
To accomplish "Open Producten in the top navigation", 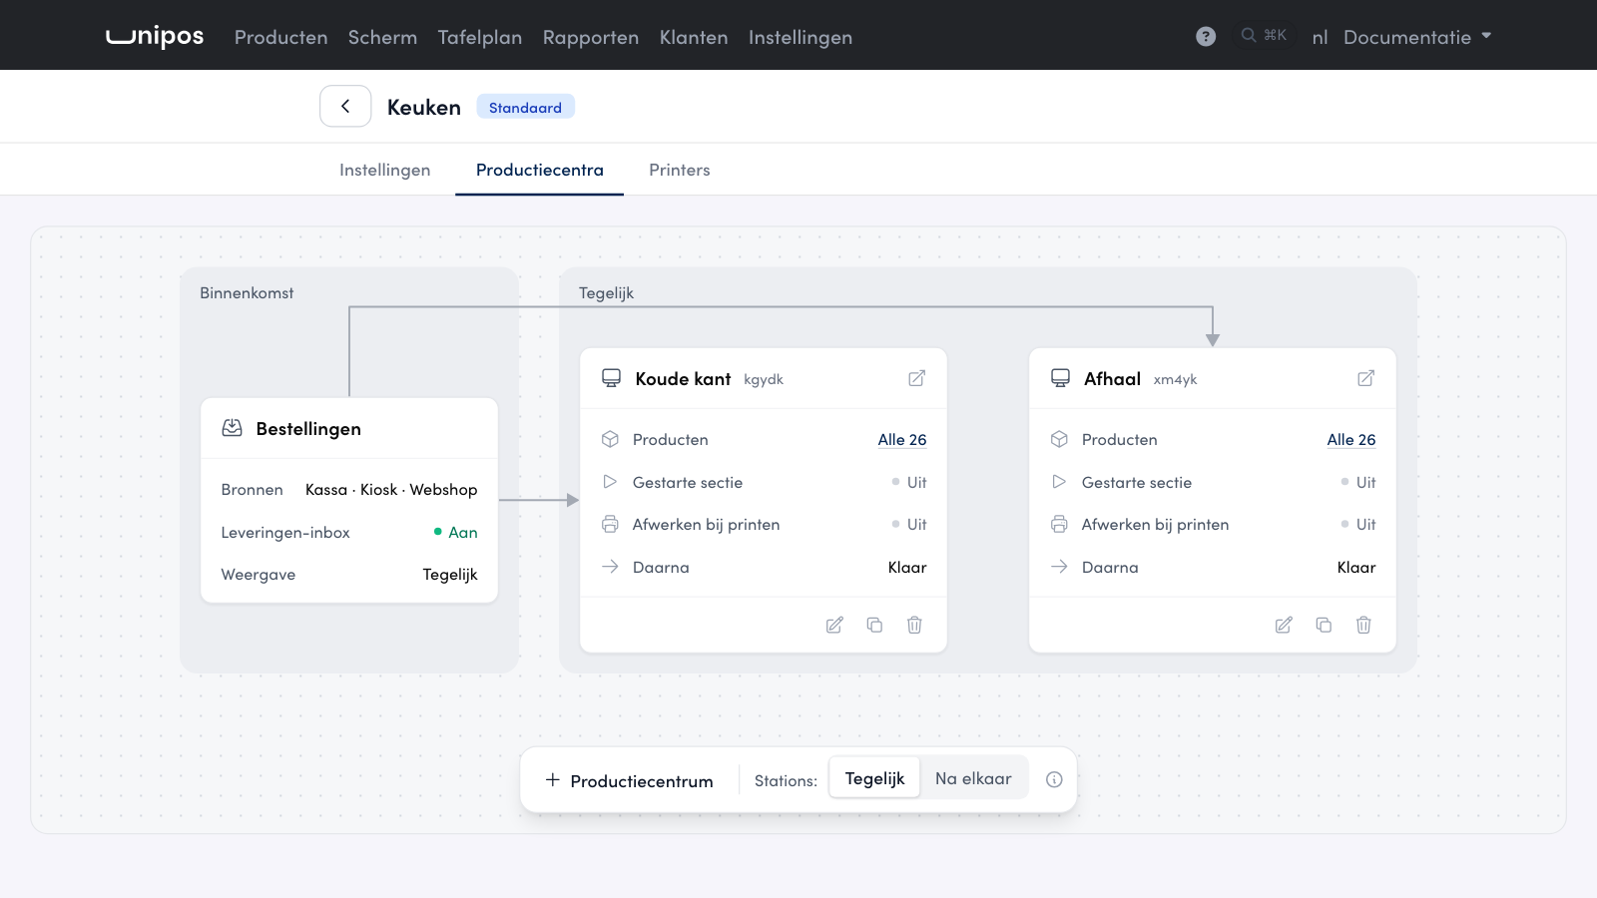I will [x=281, y=37].
